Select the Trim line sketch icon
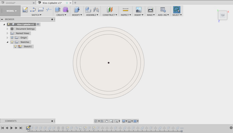This screenshot has width=233, height=133. [x=48, y=10]
